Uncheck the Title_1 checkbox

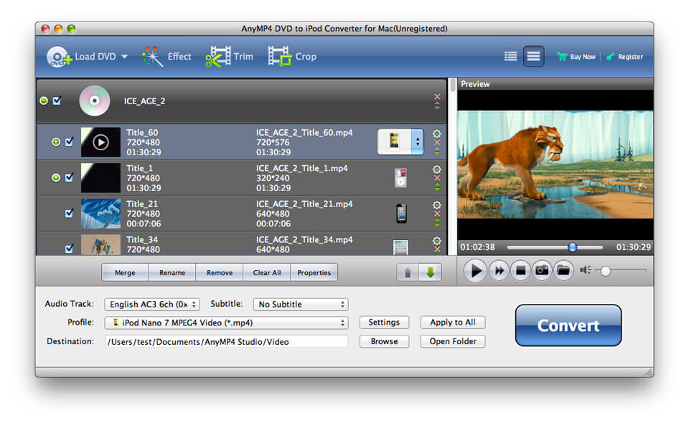coord(69,177)
